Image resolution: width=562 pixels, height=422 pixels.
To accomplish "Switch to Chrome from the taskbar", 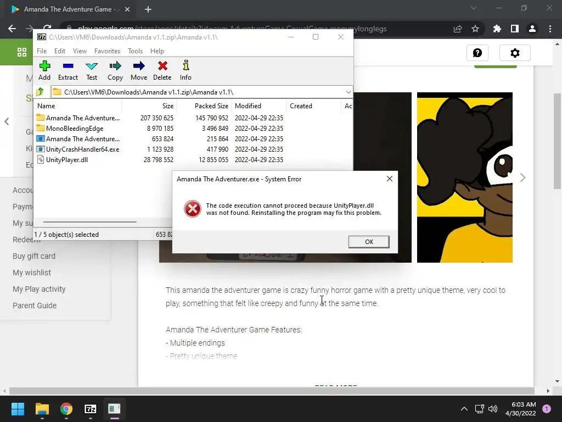I will [66, 409].
